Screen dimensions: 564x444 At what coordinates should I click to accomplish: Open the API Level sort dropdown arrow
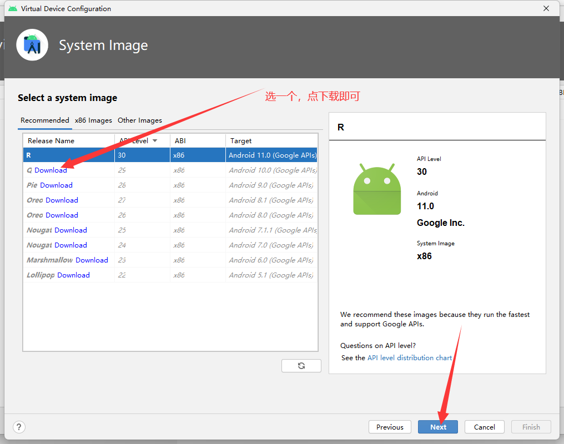pos(155,140)
